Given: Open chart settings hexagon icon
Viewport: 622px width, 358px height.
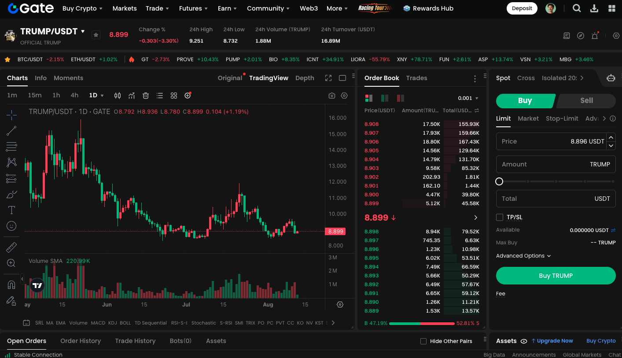Looking at the screenshot, I should [x=344, y=96].
